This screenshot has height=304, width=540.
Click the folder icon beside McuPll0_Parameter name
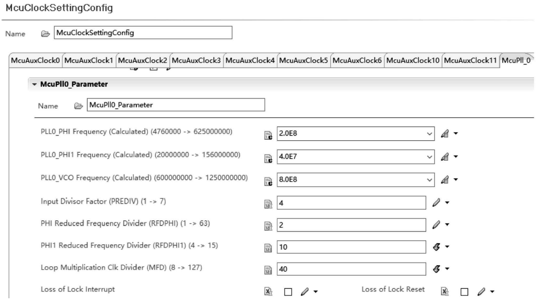(79, 106)
